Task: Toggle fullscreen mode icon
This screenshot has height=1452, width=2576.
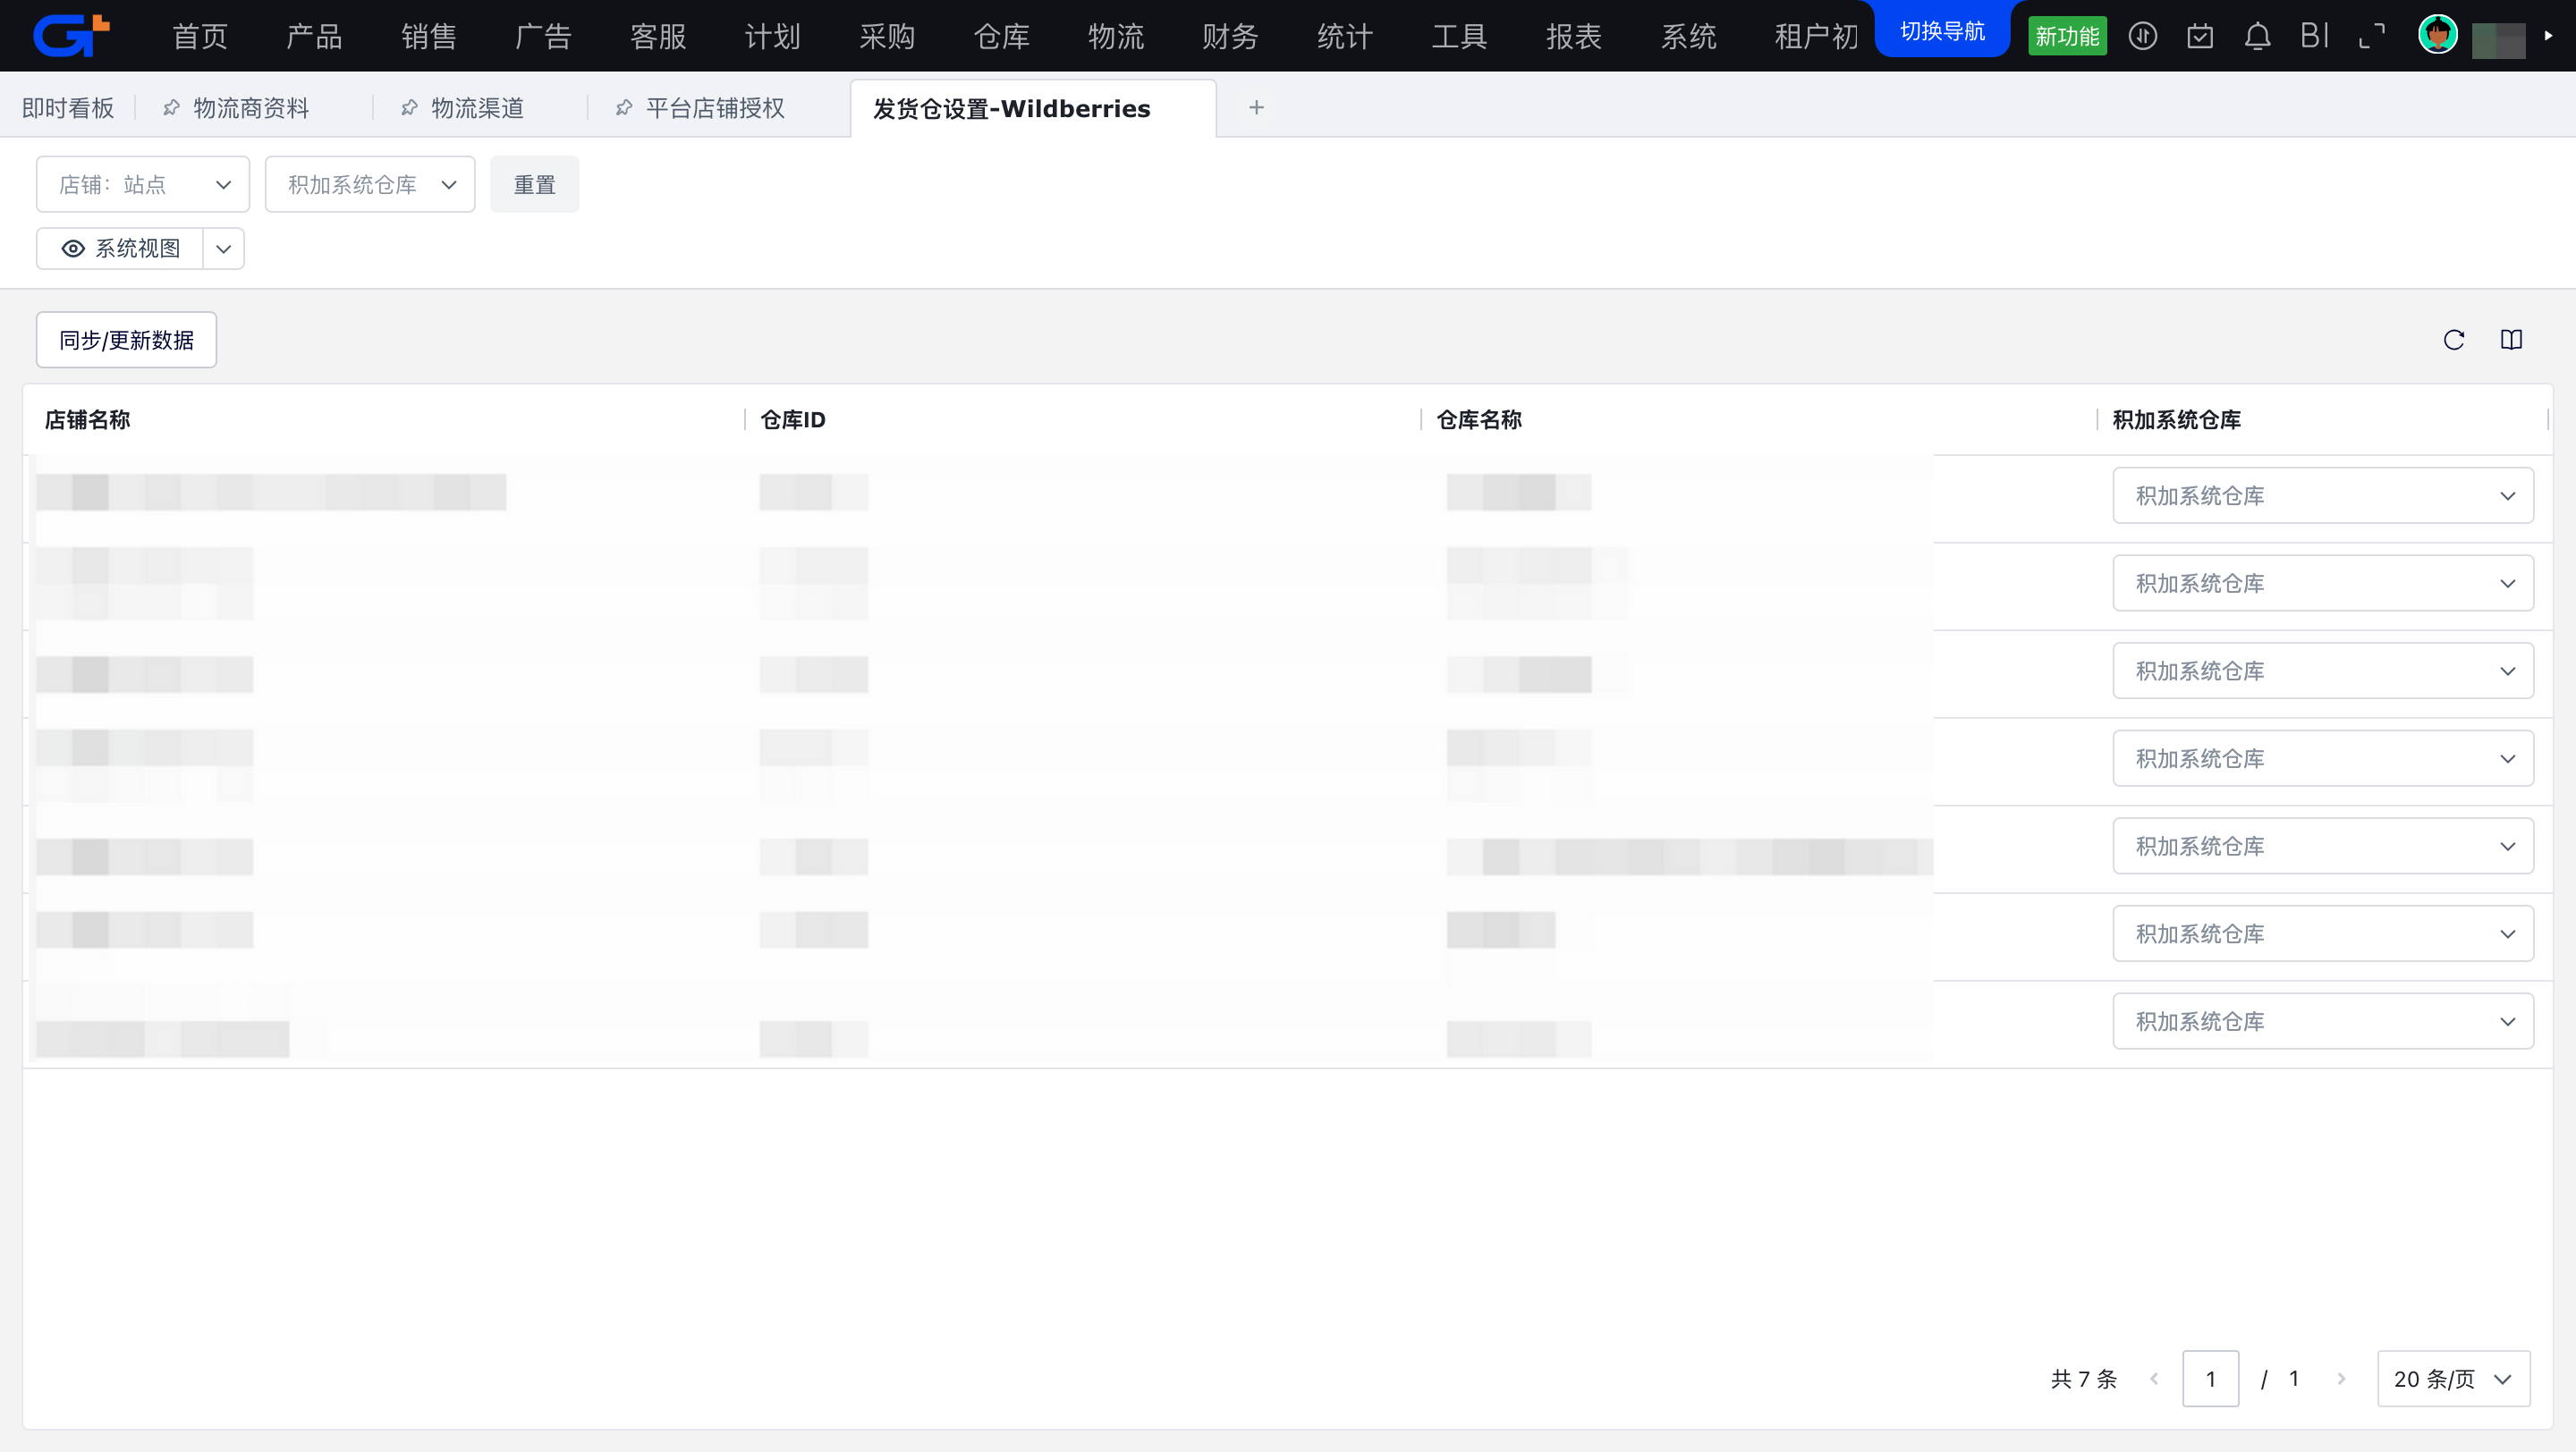Action: click(2371, 37)
